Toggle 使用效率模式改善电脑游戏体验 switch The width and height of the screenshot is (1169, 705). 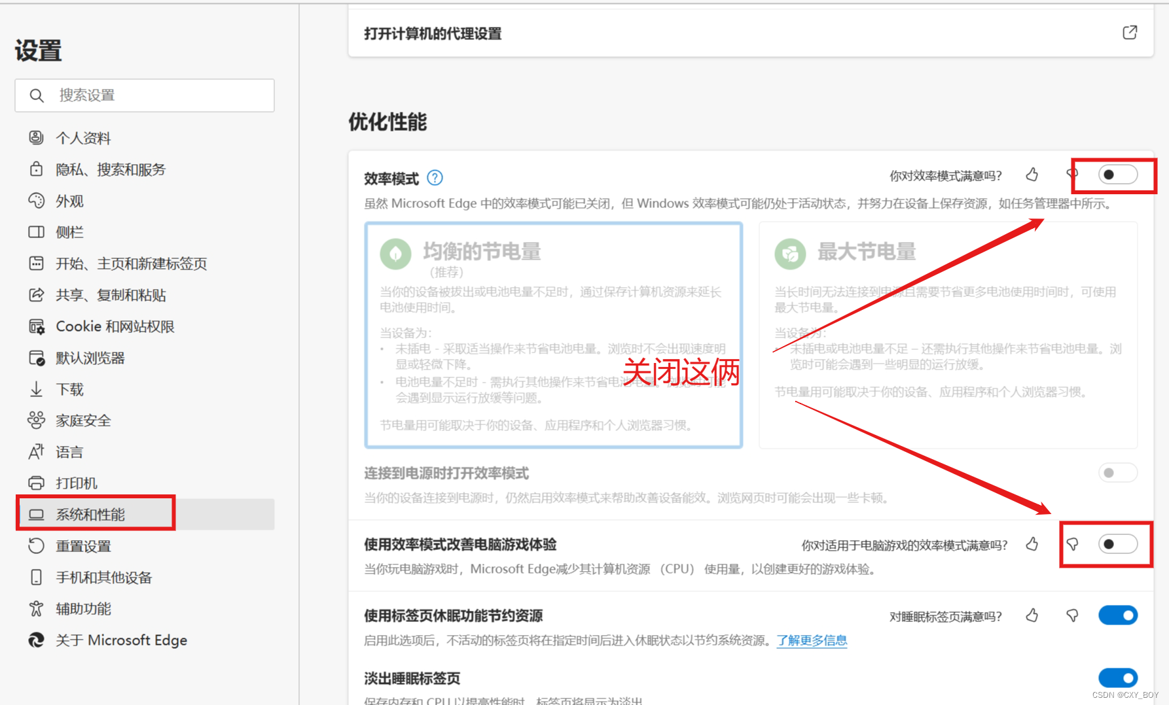pyautogui.click(x=1118, y=544)
